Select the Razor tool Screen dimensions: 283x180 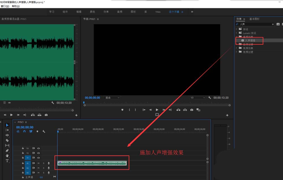tap(7, 140)
